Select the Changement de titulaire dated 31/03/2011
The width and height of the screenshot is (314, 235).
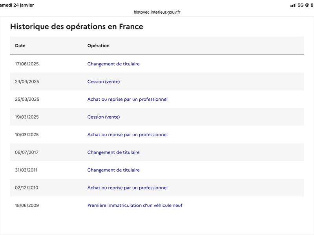(113, 170)
